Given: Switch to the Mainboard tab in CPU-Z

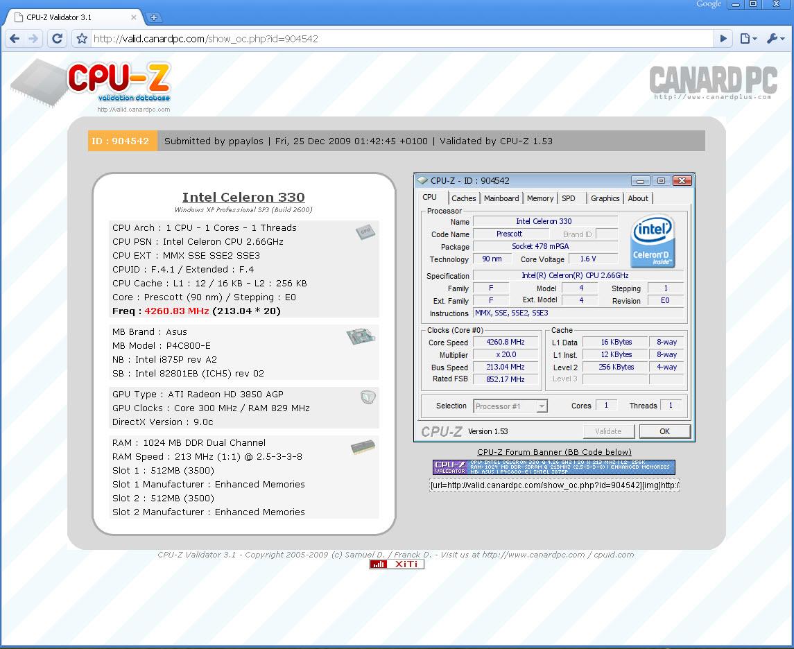Looking at the screenshot, I should point(501,198).
